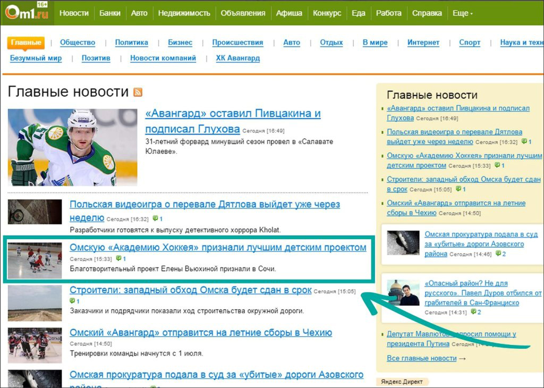Open sidebar link Строители: западный обход Омска
Screen dimensions: 544x388
[463, 184]
